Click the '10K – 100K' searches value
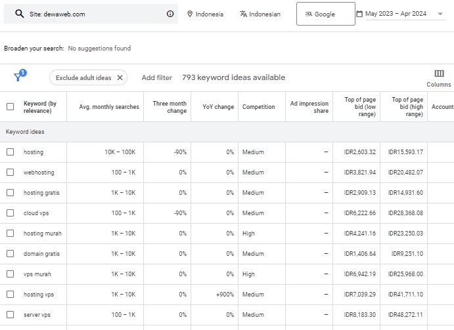This screenshot has height=330, width=454. pyautogui.click(x=120, y=152)
